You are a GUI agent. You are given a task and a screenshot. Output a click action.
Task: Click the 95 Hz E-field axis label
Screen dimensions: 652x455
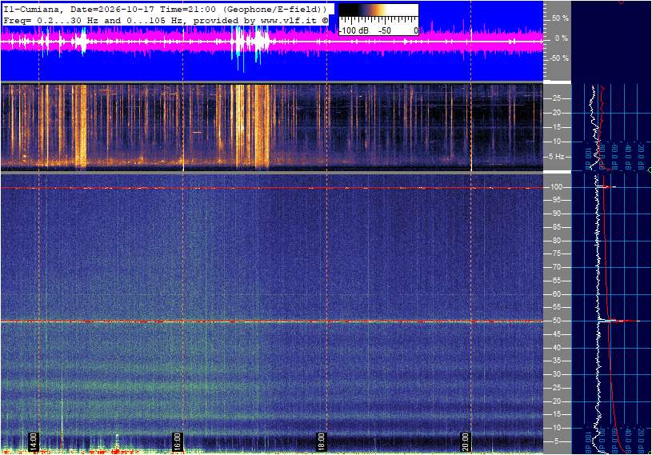(x=556, y=200)
